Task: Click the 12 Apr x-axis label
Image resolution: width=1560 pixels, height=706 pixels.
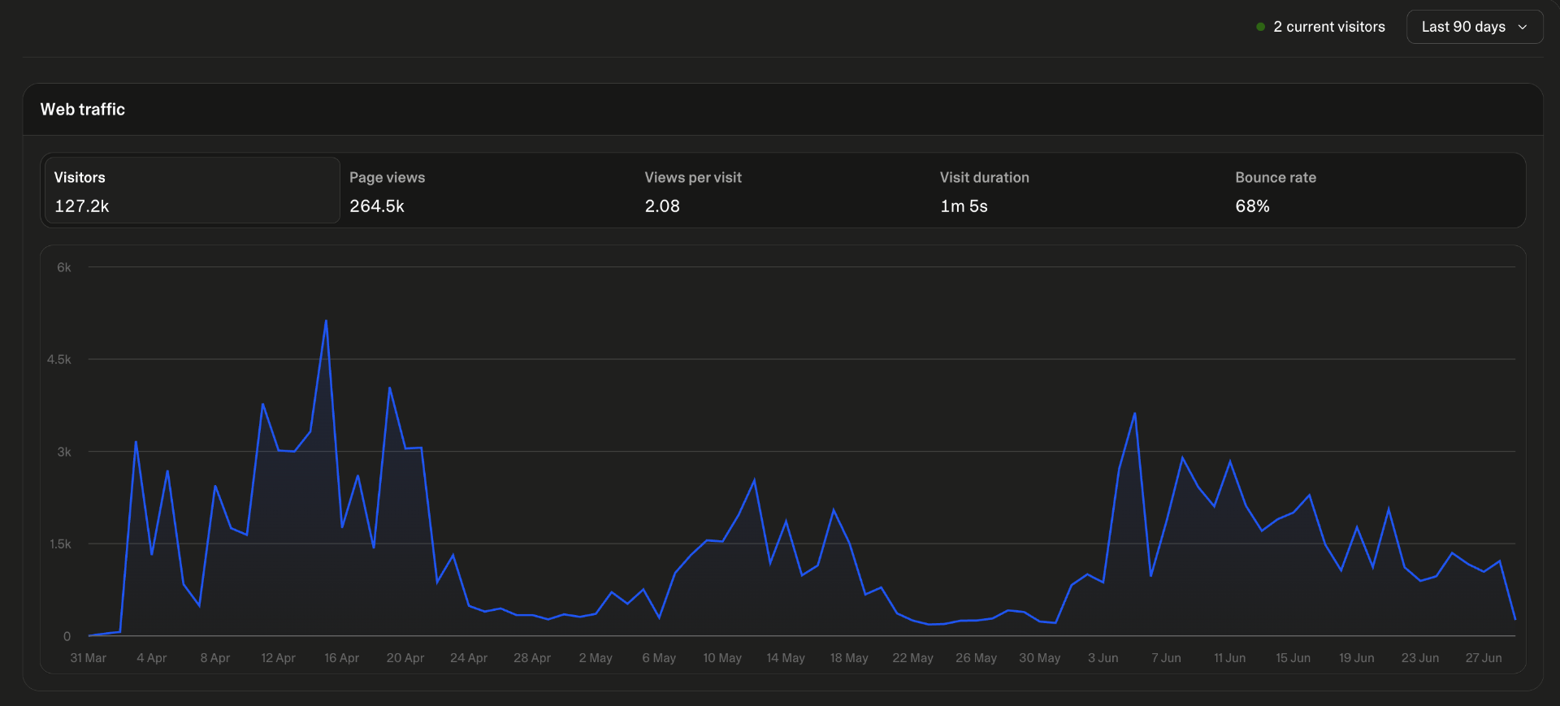Action: point(279,658)
